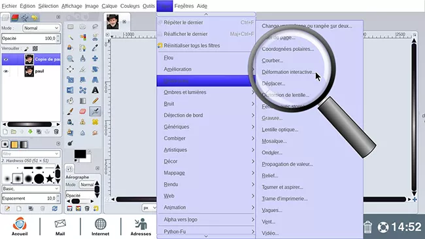Open the 'Fenêtres' menu
This screenshot has width=425, height=239.
coord(184,6)
